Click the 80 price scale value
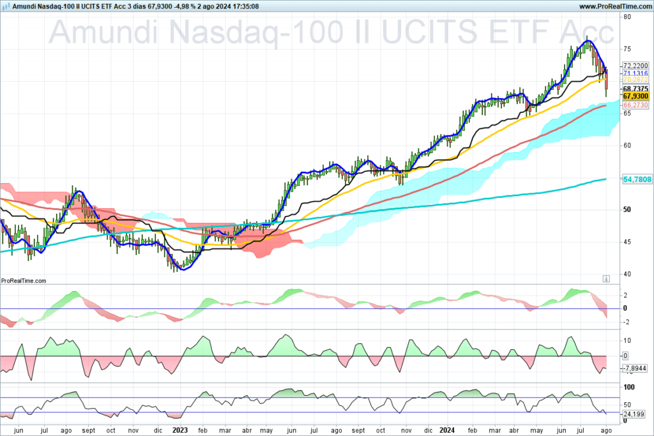654x436 pixels. point(627,17)
